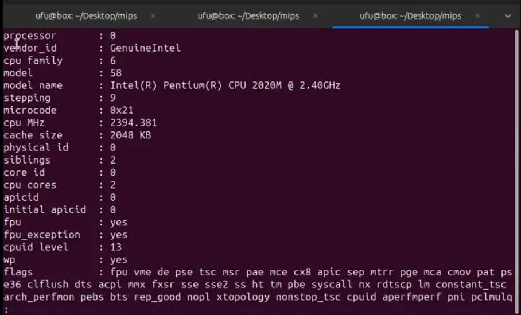The width and height of the screenshot is (521, 315).
Task: Open the tab list dropdown chevron
Action: pyautogui.click(x=507, y=16)
